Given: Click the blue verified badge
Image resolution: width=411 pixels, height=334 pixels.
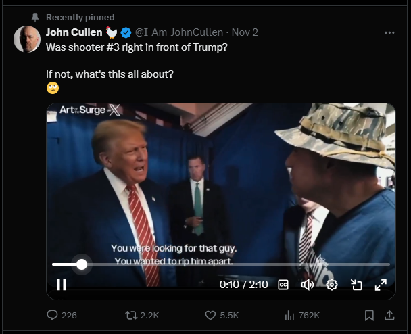Looking at the screenshot, I should [x=126, y=32].
